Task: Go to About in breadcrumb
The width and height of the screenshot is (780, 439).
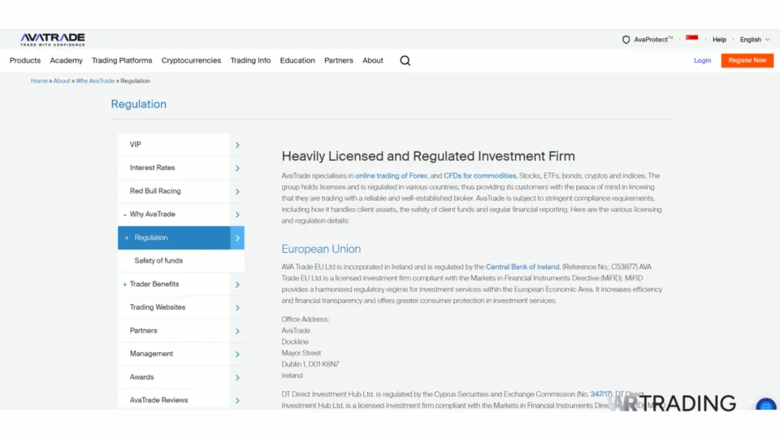Action: [62, 80]
